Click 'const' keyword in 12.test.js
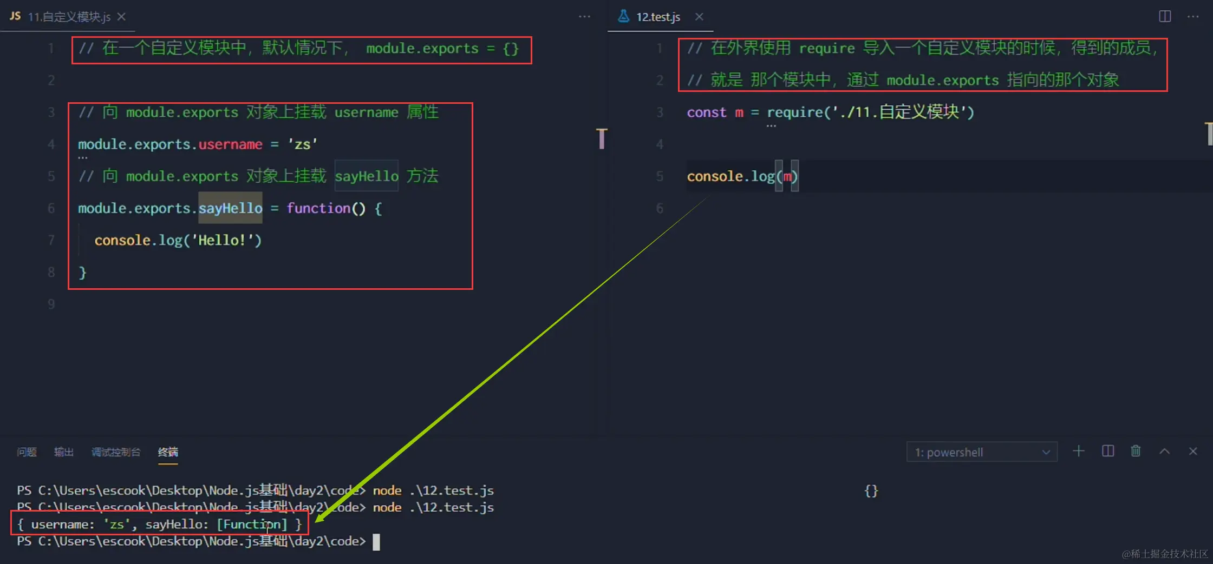Viewport: 1213px width, 564px height. pyautogui.click(x=706, y=112)
